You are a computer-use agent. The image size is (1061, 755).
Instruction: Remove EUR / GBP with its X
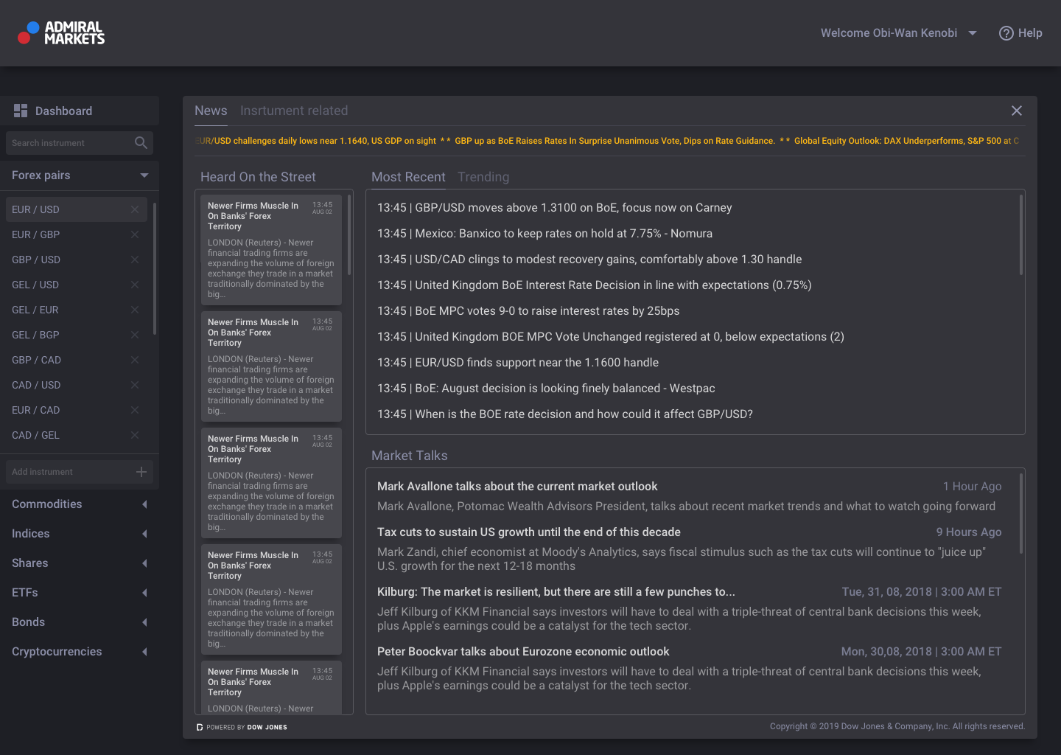135,234
